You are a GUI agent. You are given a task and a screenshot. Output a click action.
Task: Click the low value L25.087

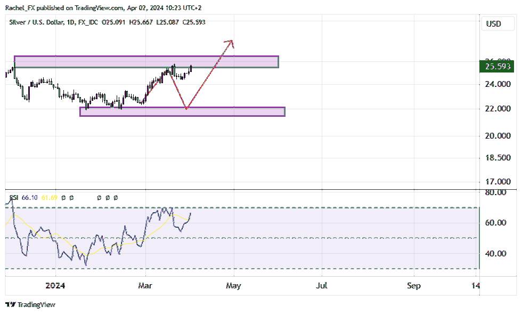[167, 22]
